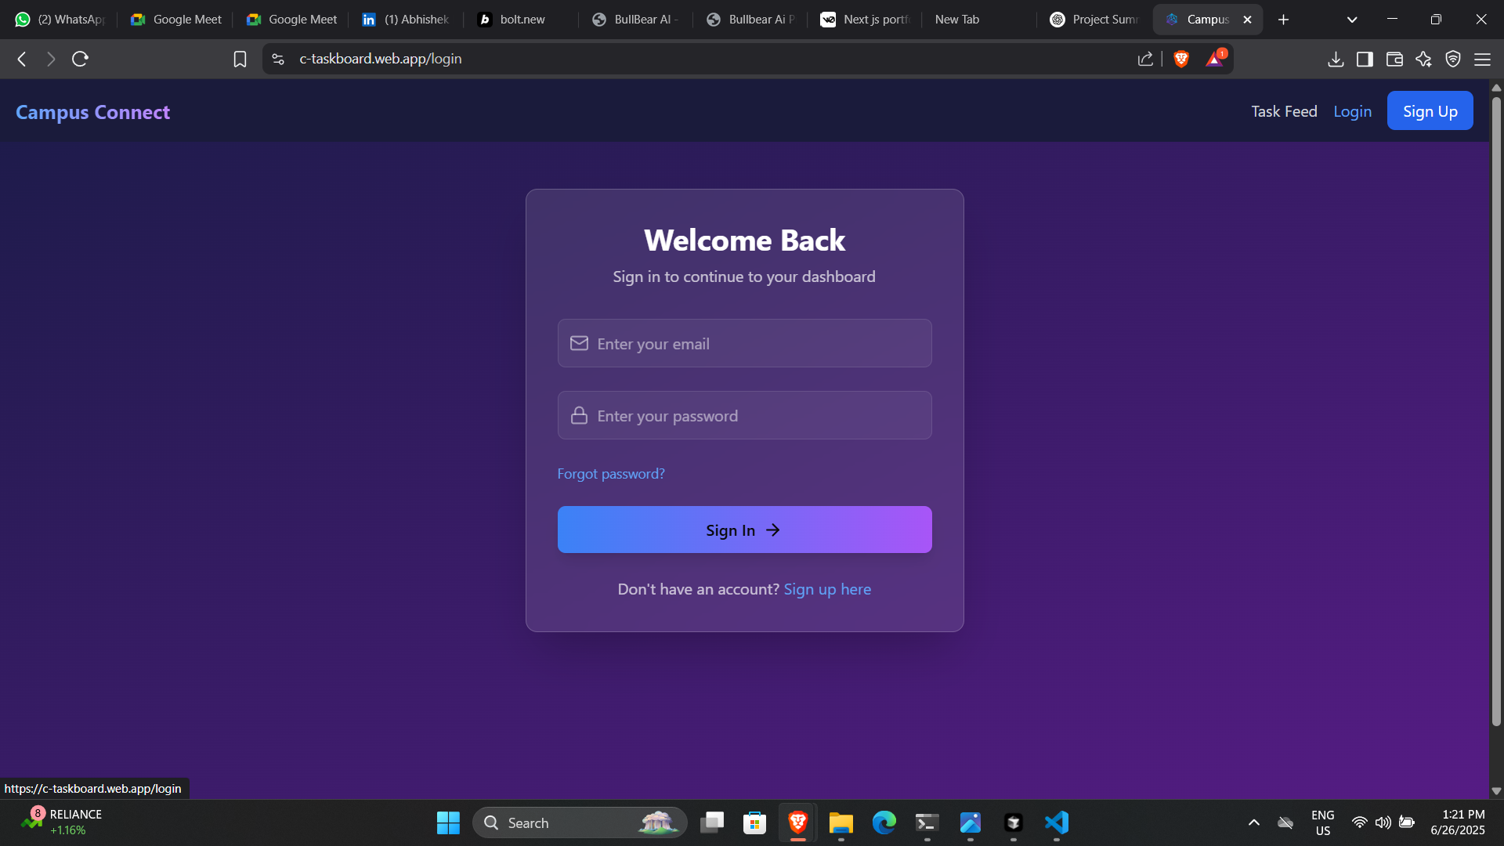Click the Forgot password? link

click(x=611, y=473)
